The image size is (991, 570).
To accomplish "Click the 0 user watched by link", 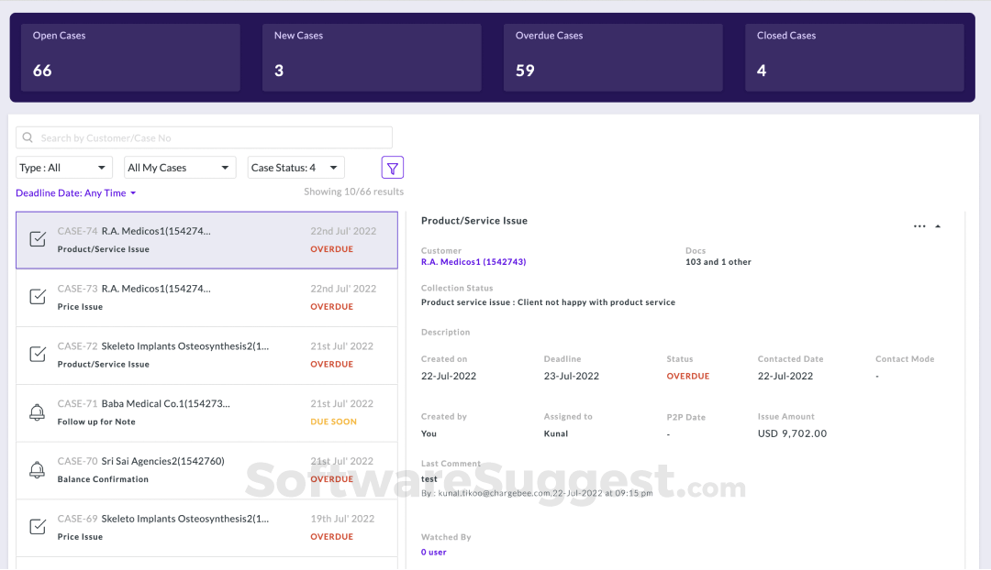I will point(432,552).
